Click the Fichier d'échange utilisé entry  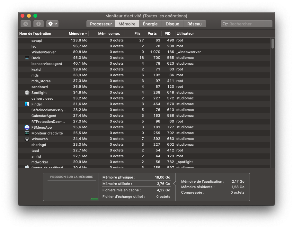136,197
